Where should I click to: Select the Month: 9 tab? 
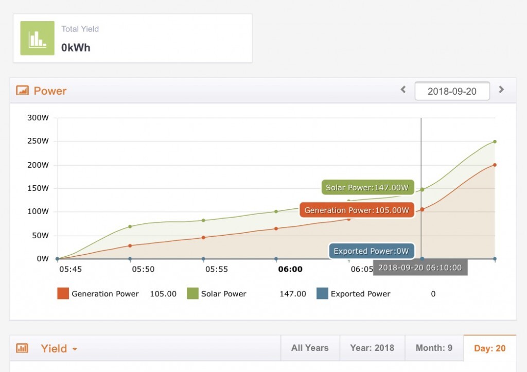434,348
